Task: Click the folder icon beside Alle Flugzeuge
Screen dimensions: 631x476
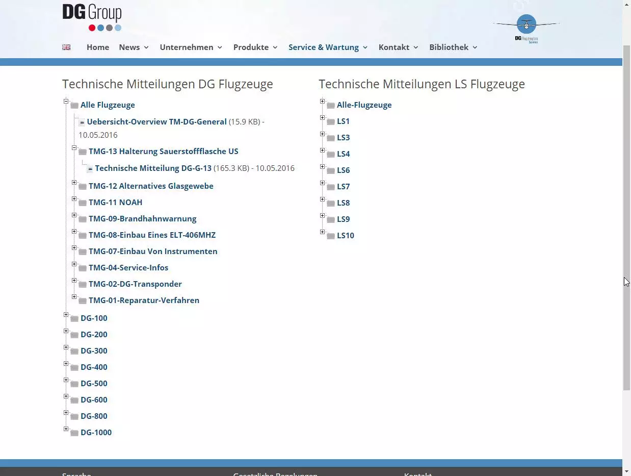Action: pos(74,106)
